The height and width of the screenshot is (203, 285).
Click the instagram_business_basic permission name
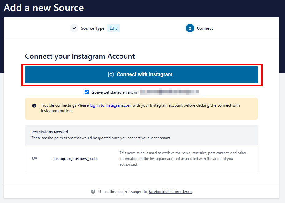75,159
